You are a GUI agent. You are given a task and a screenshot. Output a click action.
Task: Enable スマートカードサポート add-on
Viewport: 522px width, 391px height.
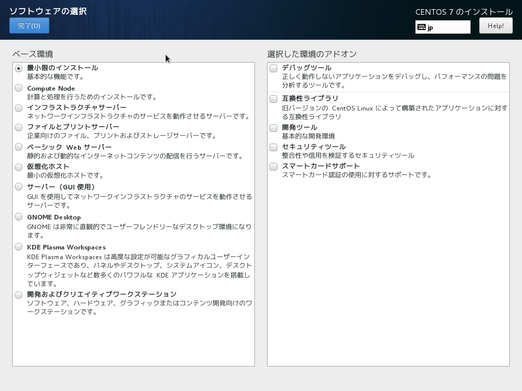pos(273,167)
